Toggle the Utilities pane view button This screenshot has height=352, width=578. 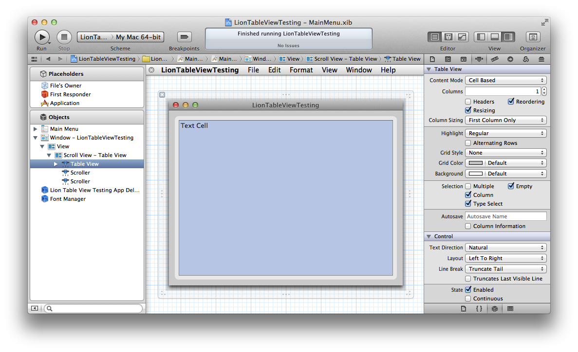point(508,37)
